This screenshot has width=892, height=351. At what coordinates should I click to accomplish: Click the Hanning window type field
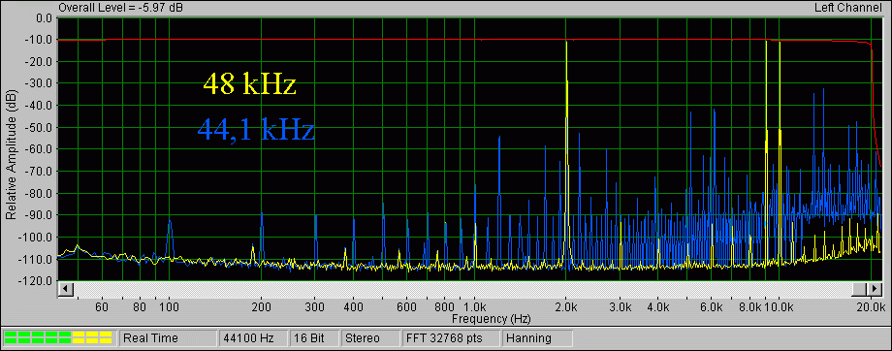[537, 338]
